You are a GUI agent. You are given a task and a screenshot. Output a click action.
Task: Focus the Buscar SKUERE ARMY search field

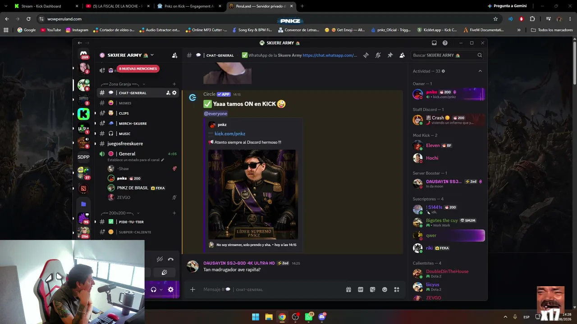coord(448,55)
